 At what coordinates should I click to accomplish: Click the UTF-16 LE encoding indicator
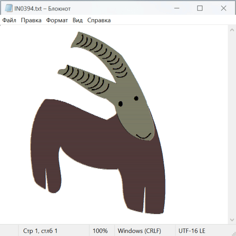(x=192, y=231)
